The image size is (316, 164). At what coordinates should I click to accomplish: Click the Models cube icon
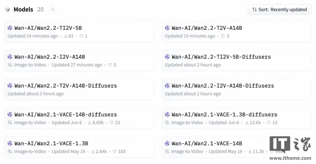tap(8, 10)
